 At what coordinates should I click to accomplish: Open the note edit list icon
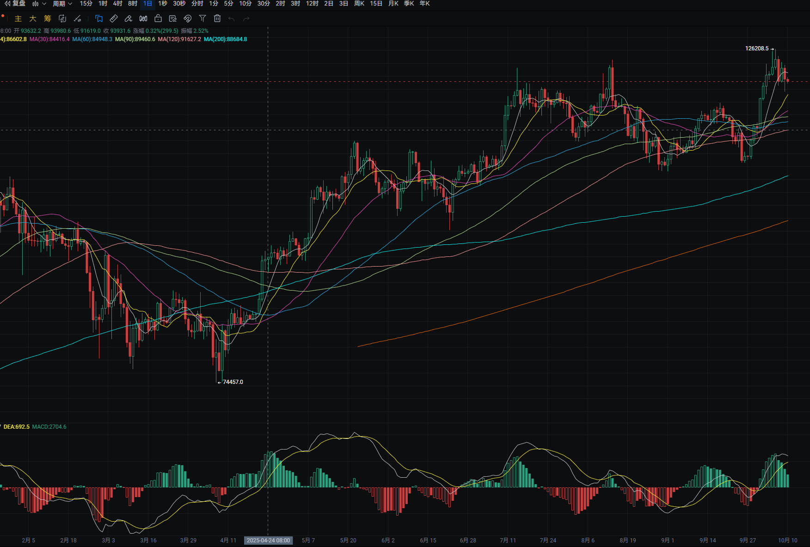click(x=173, y=18)
